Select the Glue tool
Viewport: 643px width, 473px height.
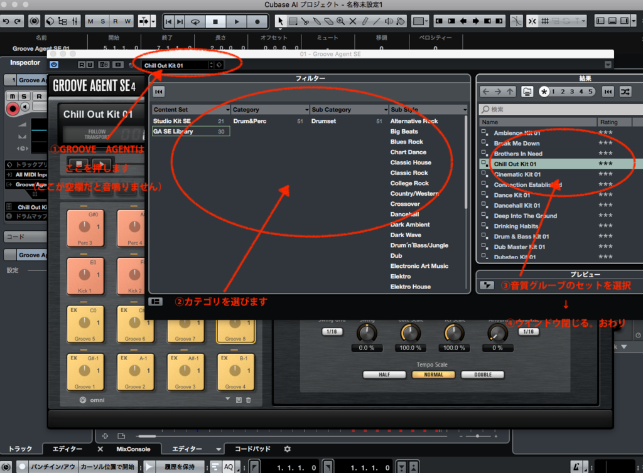(x=317, y=21)
